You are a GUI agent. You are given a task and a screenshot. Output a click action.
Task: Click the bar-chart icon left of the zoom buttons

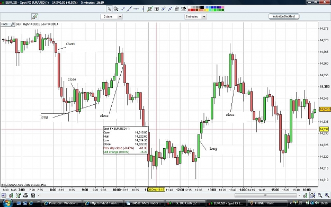pyautogui.click(x=305, y=195)
